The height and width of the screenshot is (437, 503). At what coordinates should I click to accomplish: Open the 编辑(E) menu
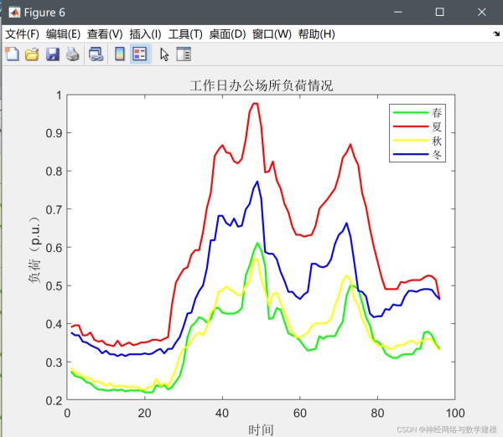pyautogui.click(x=63, y=34)
